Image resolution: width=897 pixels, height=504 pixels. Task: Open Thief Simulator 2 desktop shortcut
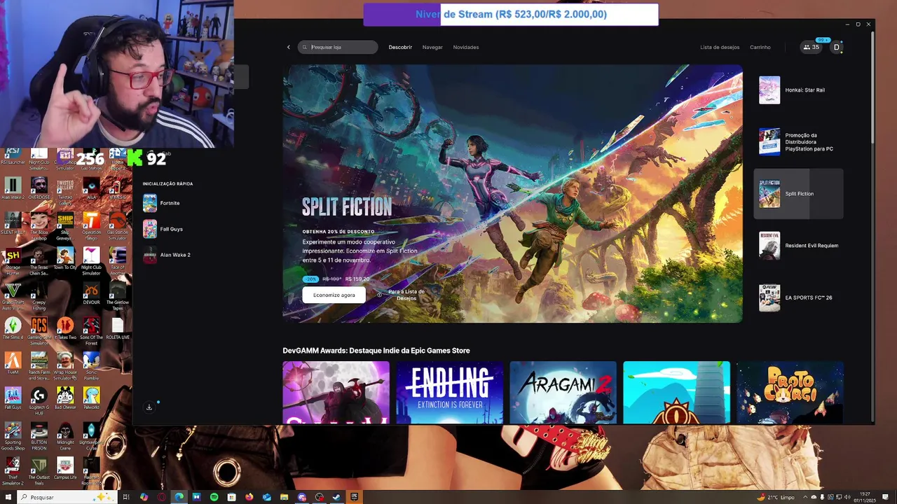tap(13, 470)
